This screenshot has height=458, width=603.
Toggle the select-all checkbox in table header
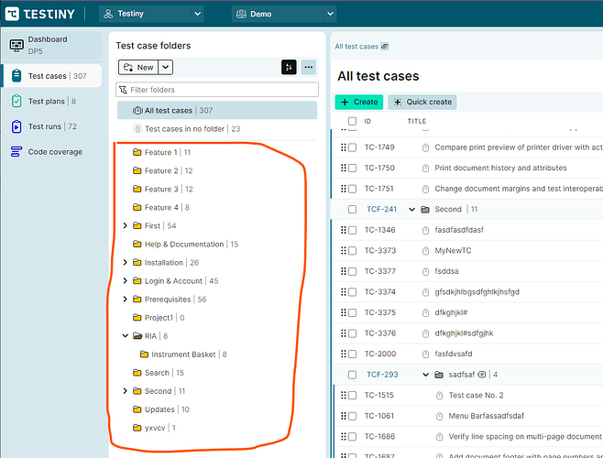click(x=352, y=121)
